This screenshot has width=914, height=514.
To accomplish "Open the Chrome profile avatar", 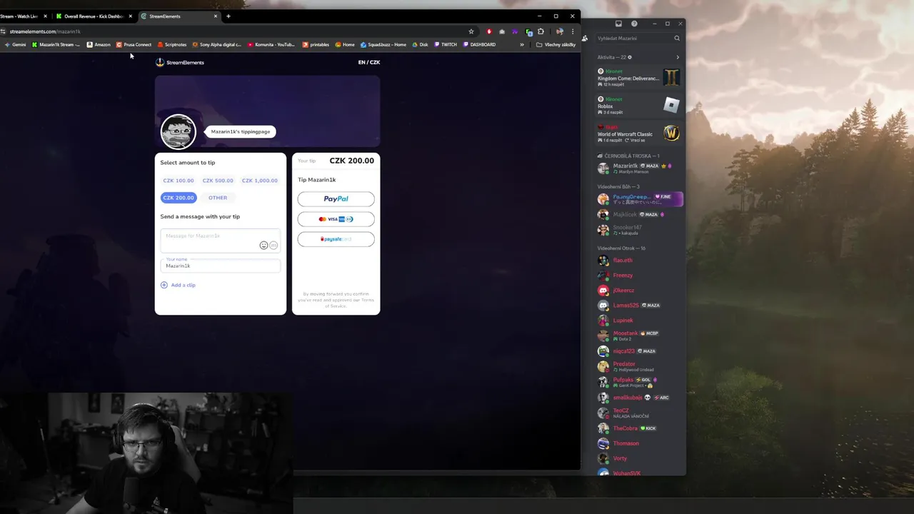I will pos(559,31).
